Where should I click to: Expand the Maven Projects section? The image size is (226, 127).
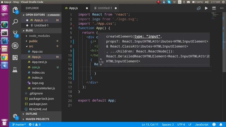pyautogui.click(x=41, y=119)
